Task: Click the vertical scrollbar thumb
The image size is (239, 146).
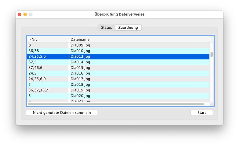Action: [212, 54]
